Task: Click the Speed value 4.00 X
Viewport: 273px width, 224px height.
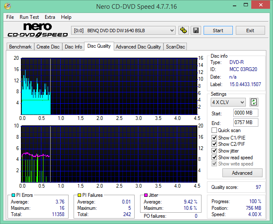Action: (x=255, y=214)
